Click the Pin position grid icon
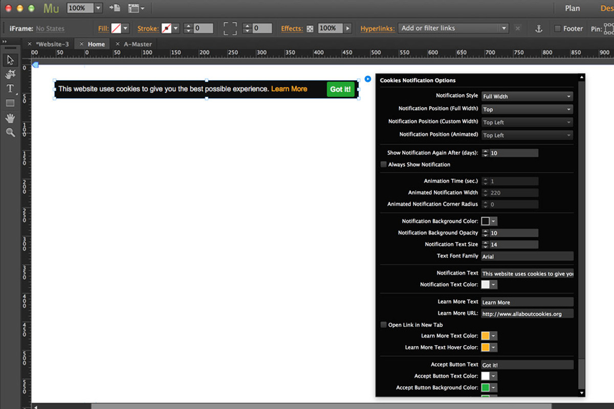The width and height of the screenshot is (614, 409). [609, 29]
